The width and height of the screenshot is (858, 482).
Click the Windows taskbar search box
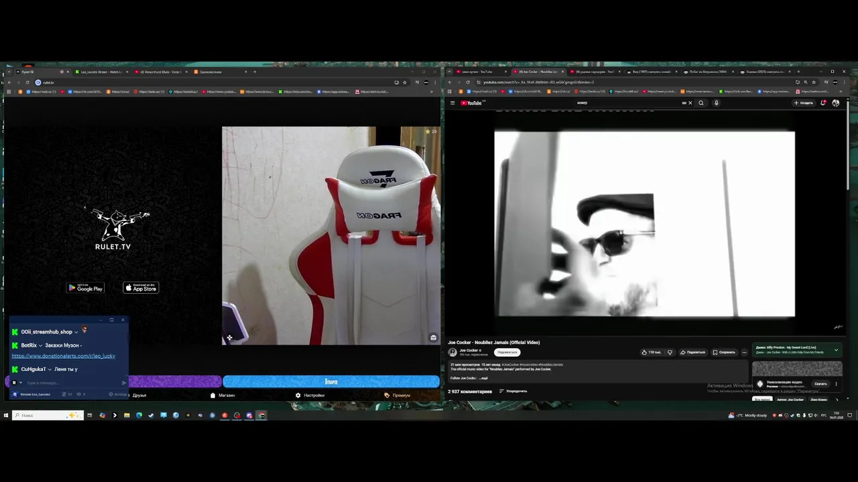tap(47, 415)
